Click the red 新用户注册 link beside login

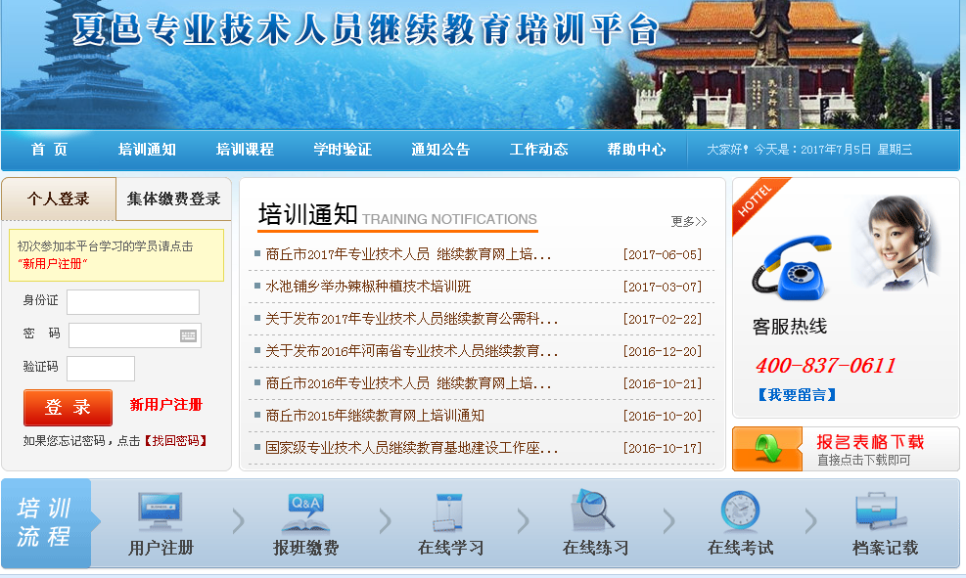[x=166, y=405]
